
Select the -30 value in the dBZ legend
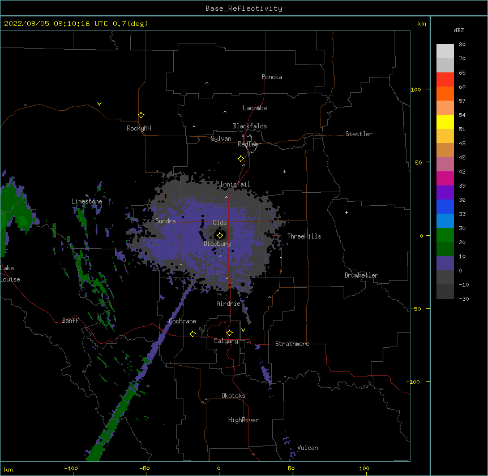[x=464, y=298]
